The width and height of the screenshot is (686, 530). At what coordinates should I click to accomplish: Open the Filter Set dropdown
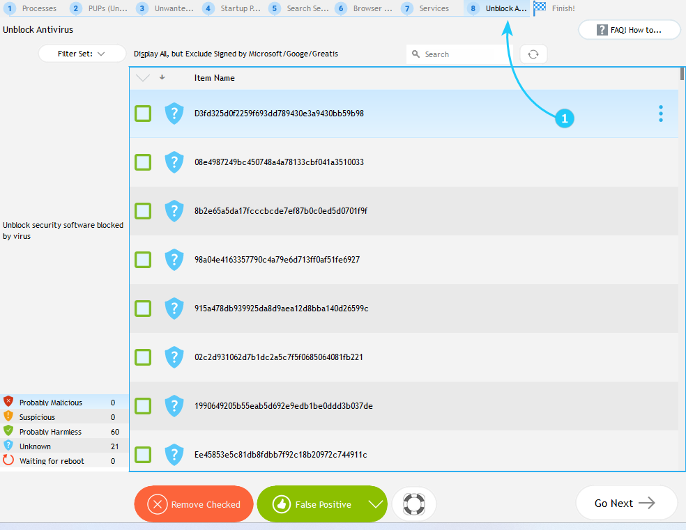[82, 54]
